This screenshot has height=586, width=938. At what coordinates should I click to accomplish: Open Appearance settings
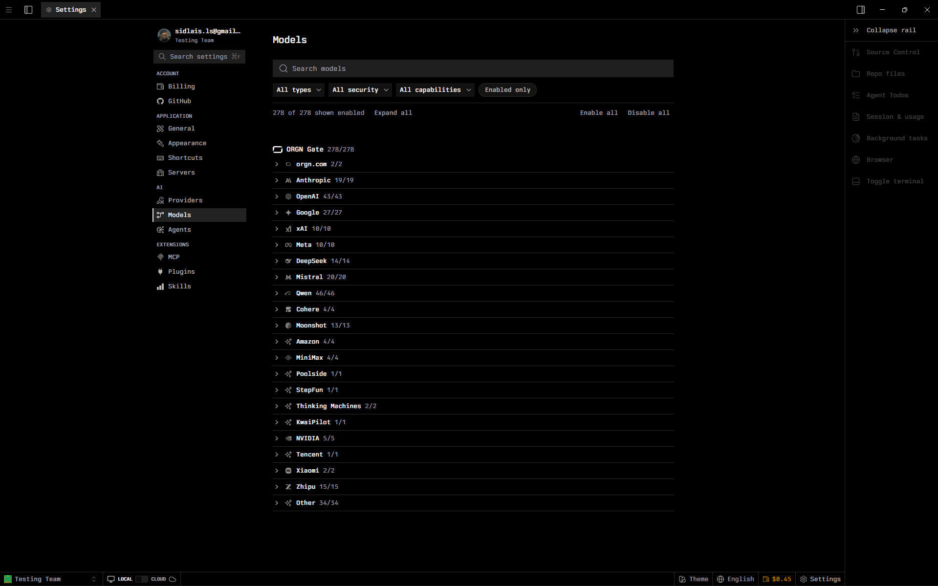point(199,143)
